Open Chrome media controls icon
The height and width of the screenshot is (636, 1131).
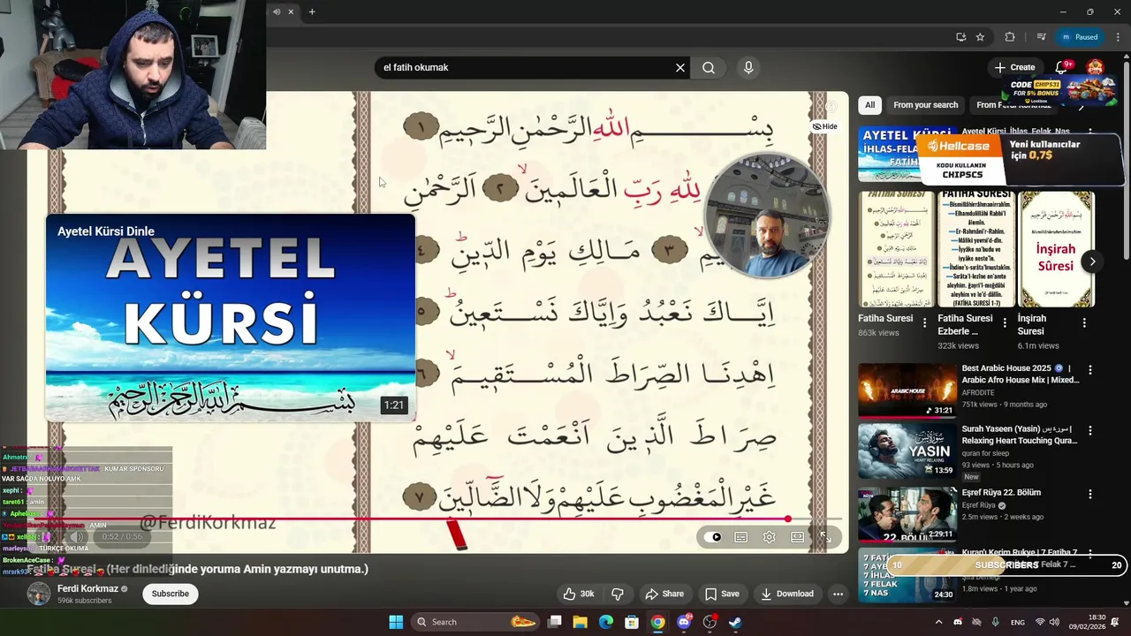[x=1042, y=37]
